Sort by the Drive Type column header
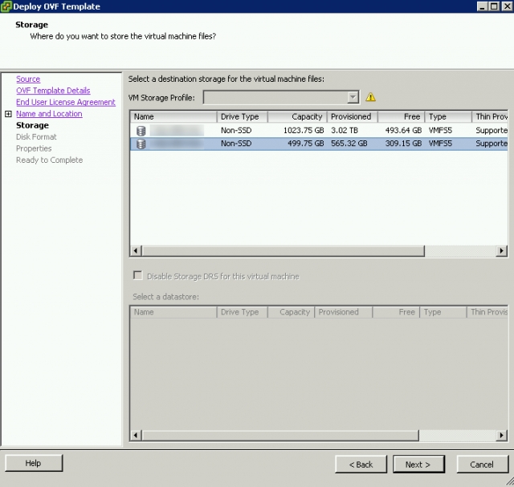Viewport: 514px width, 487px height. coord(241,116)
